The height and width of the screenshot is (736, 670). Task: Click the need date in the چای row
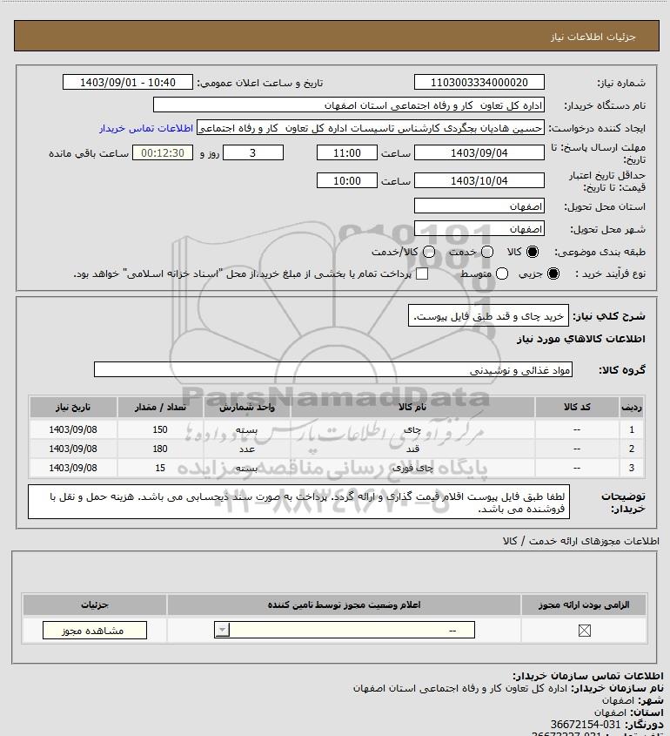pos(73,429)
